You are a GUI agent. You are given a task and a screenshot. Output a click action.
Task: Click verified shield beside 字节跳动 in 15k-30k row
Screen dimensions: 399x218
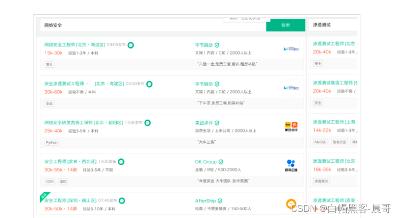tap(217, 45)
